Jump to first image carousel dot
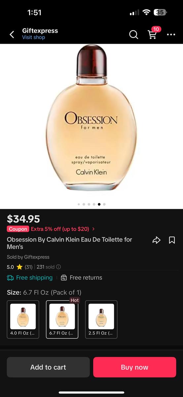The image size is (183, 397). [79, 204]
